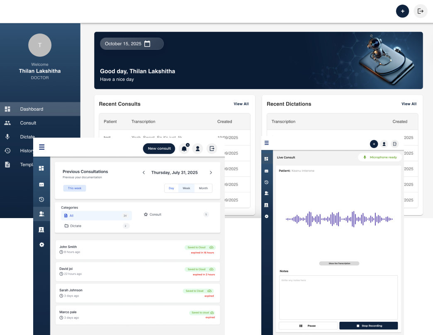Open the hospital building icon in sidebar
The width and height of the screenshot is (433, 335).
[x=41, y=229]
